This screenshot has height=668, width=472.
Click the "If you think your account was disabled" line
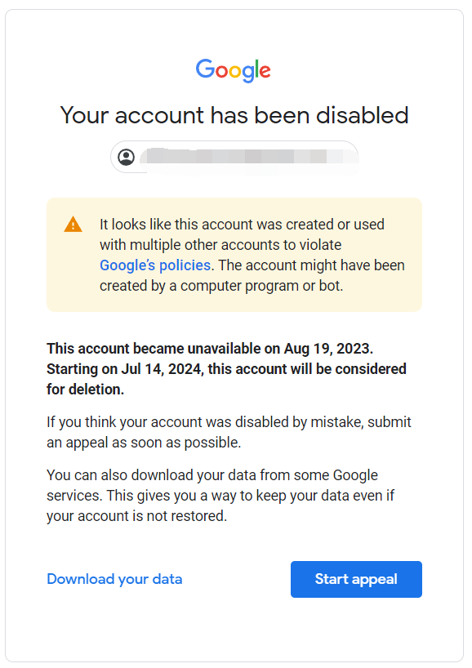pyautogui.click(x=229, y=421)
